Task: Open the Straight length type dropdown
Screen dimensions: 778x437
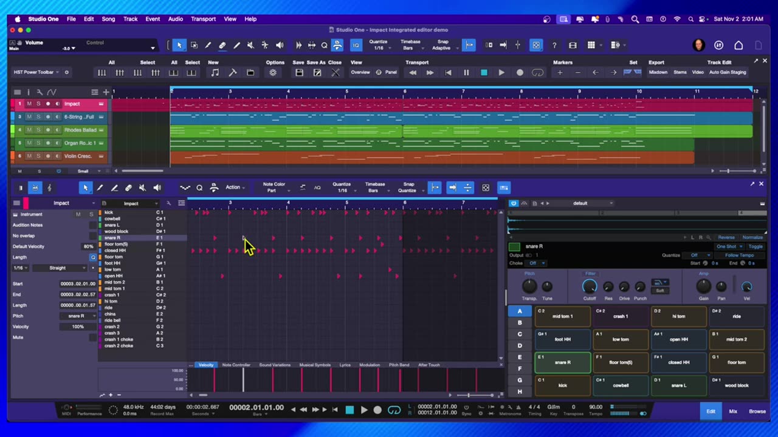Action: coord(61,268)
